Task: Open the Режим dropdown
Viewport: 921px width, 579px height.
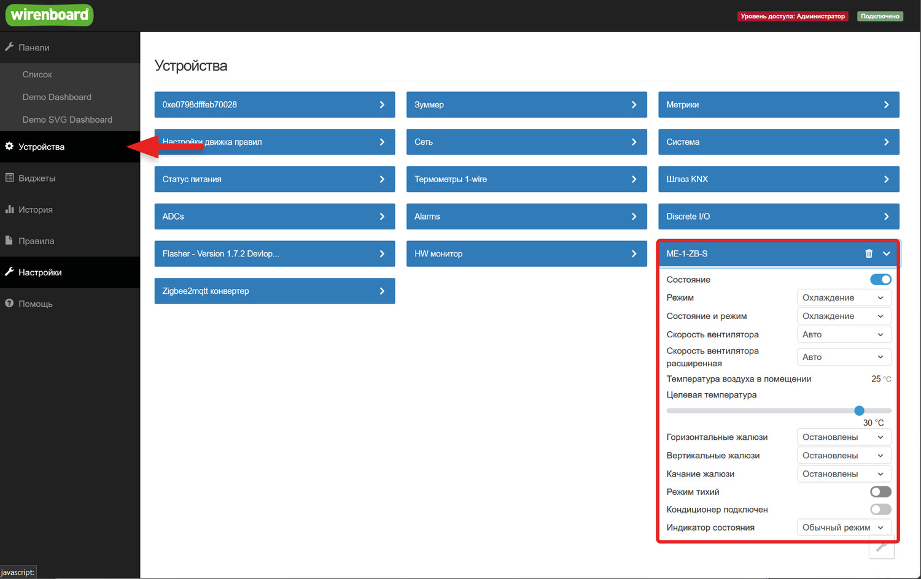Action: coord(843,297)
